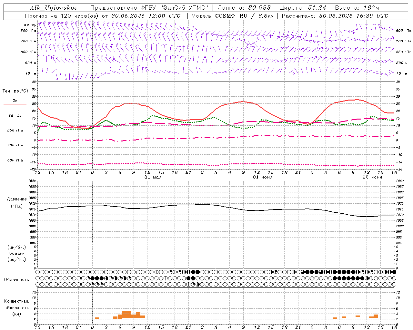Click the Осадки panel label
The height and width of the screenshot is (330, 413).
(17, 253)
